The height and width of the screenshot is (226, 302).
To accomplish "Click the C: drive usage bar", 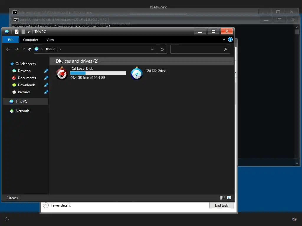I will pyautogui.click(x=98, y=73).
